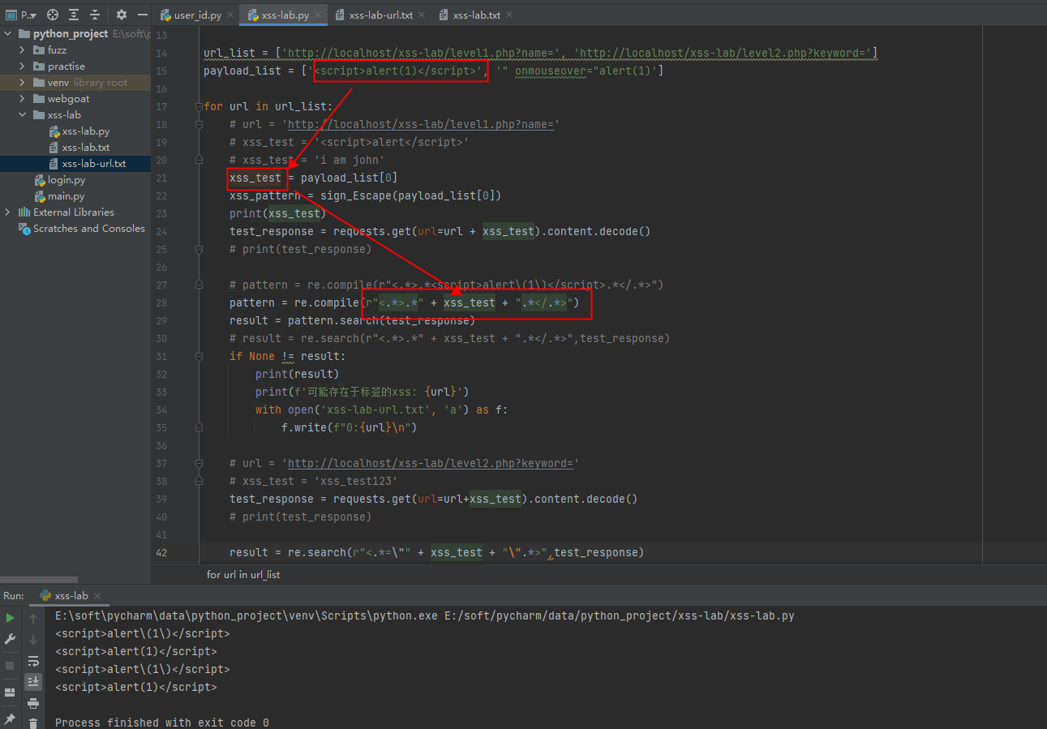The width and height of the screenshot is (1047, 729).
Task: Clear console output with trash icon
Action: [x=33, y=723]
